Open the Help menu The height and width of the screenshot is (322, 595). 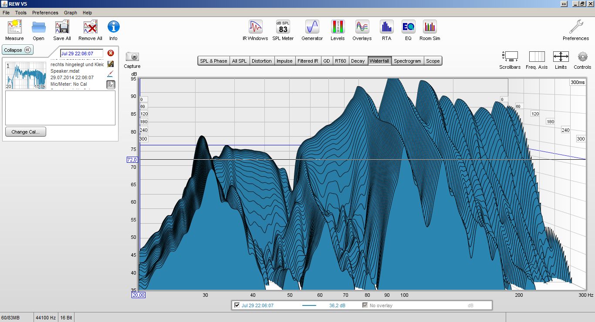click(87, 13)
